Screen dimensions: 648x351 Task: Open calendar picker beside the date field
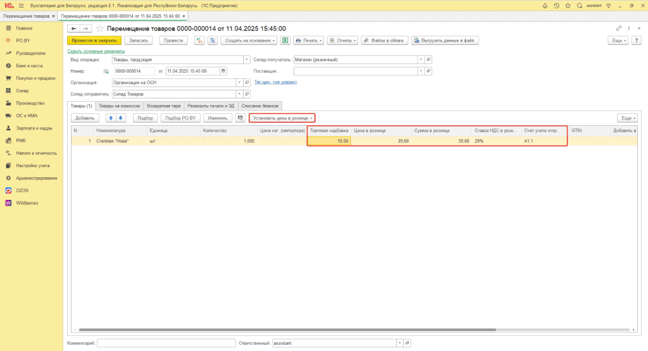point(223,71)
